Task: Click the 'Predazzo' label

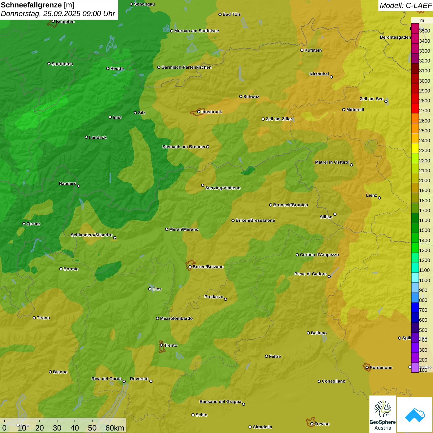Action: click(x=214, y=297)
